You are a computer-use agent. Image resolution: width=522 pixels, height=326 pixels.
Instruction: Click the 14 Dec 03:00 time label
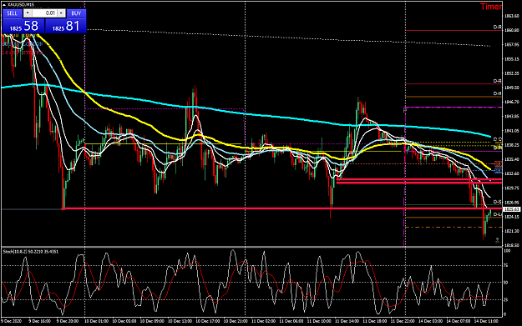tap(430, 321)
